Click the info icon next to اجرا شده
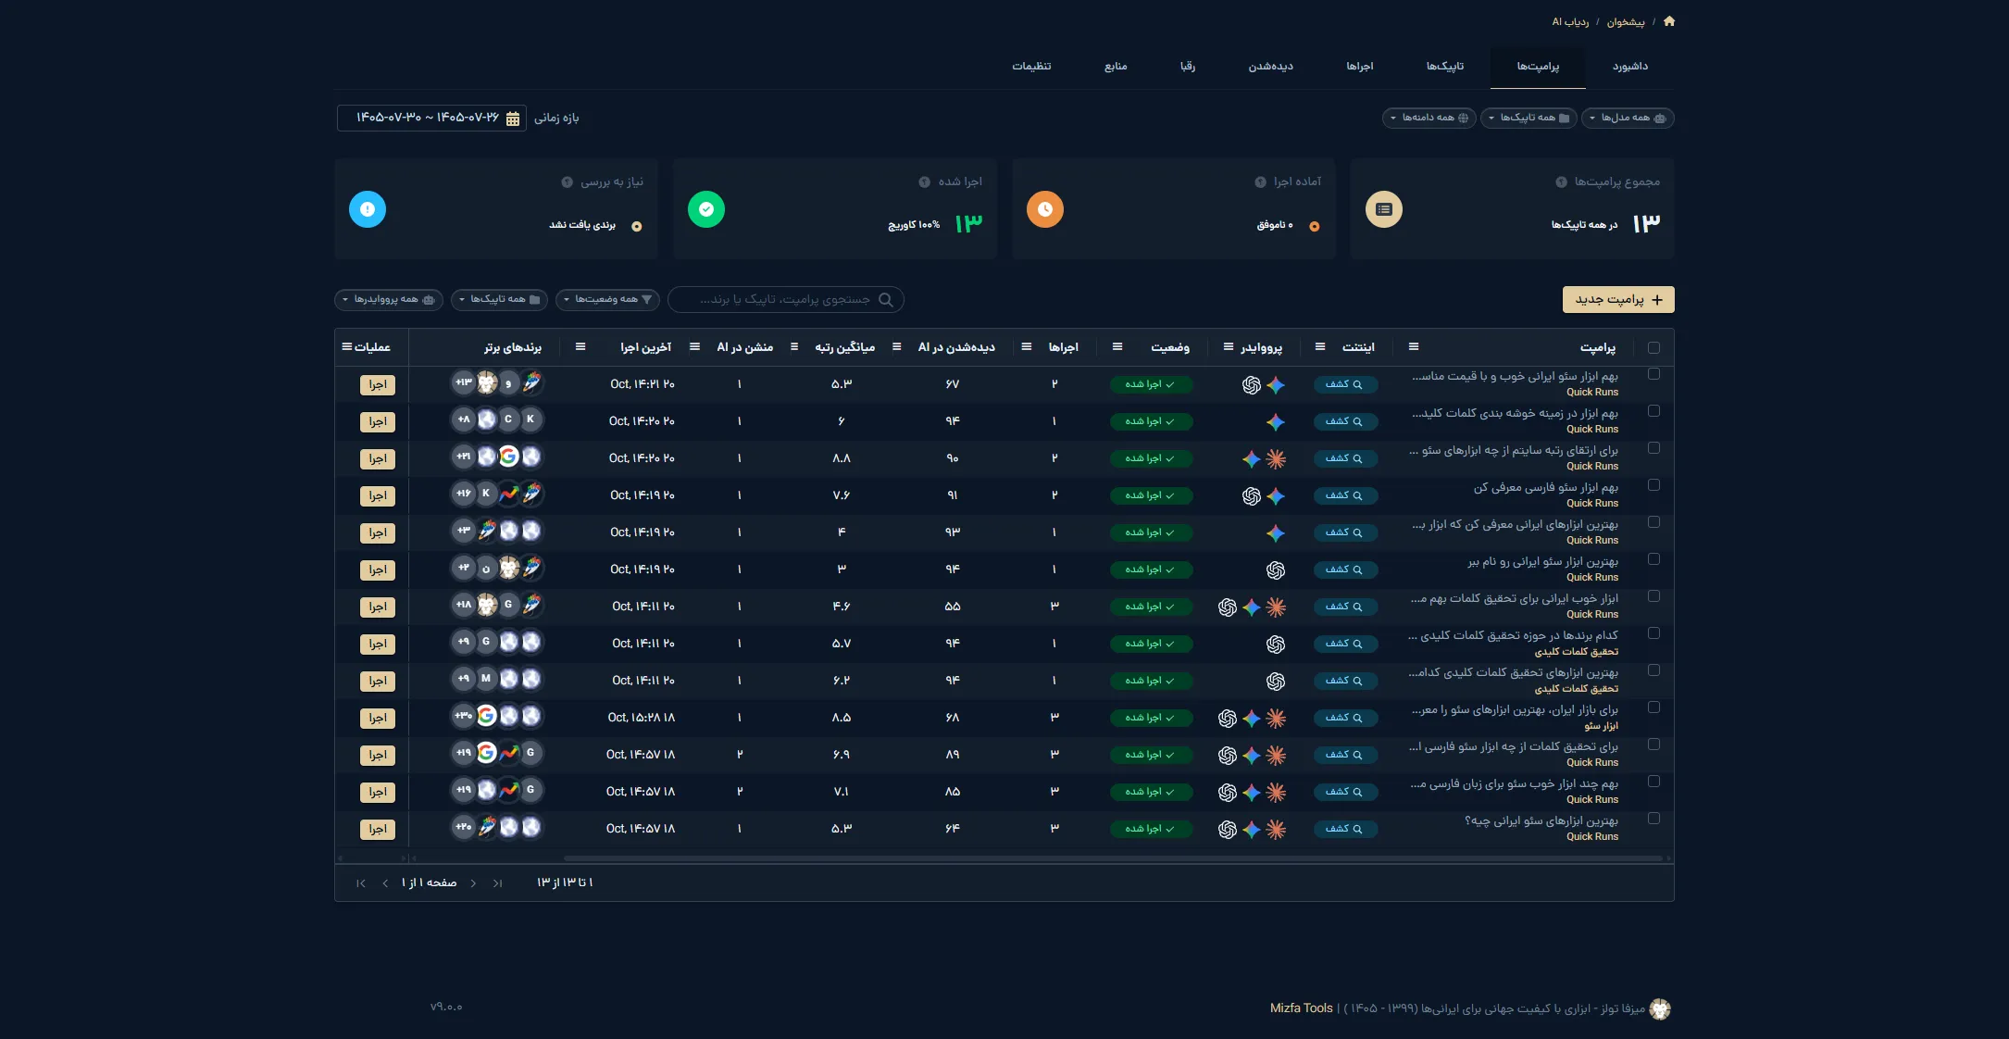Image resolution: width=2009 pixels, height=1039 pixels. (x=924, y=182)
